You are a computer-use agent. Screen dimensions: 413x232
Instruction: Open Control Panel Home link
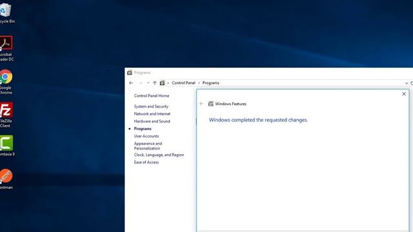(152, 96)
